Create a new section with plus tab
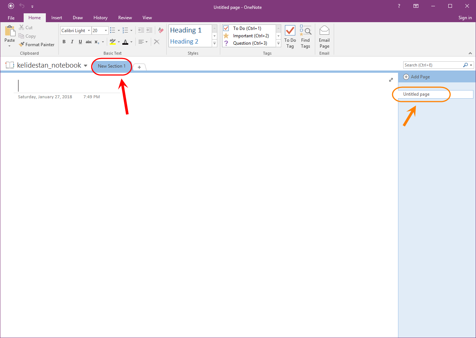The image size is (476, 338). [x=139, y=67]
